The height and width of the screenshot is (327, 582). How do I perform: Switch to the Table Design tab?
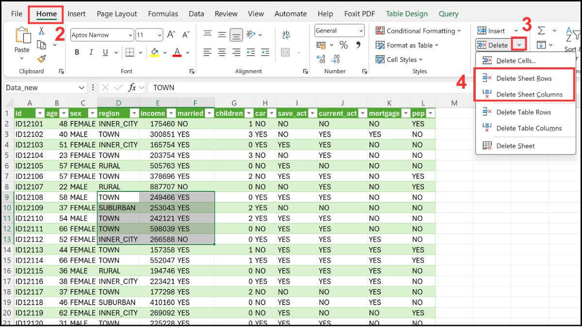406,14
